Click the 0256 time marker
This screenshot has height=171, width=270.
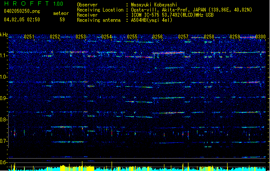point(158,37)
